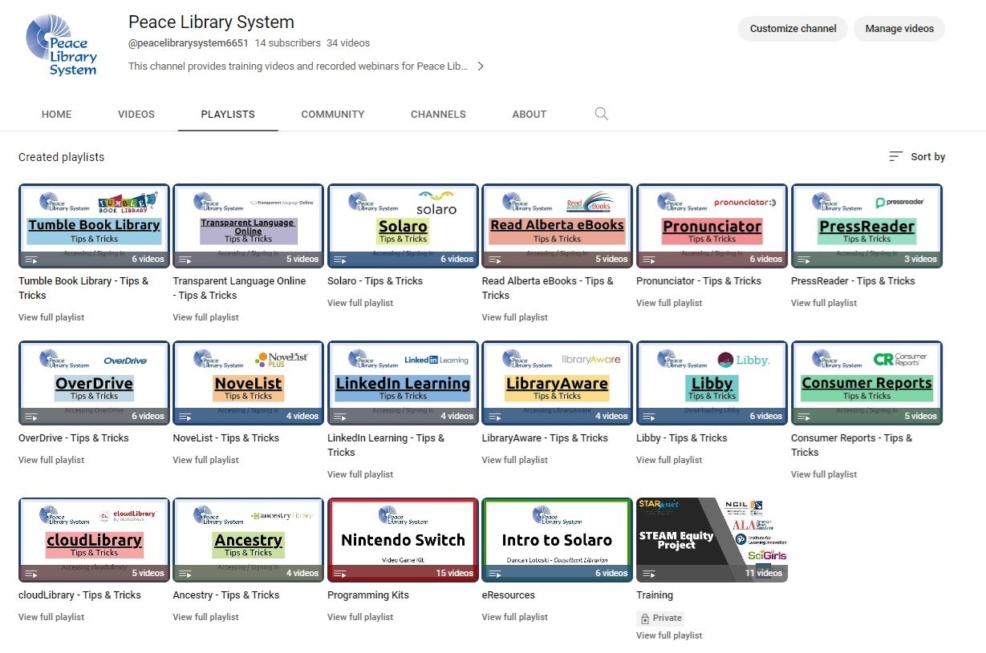Go to the About tab

click(530, 115)
